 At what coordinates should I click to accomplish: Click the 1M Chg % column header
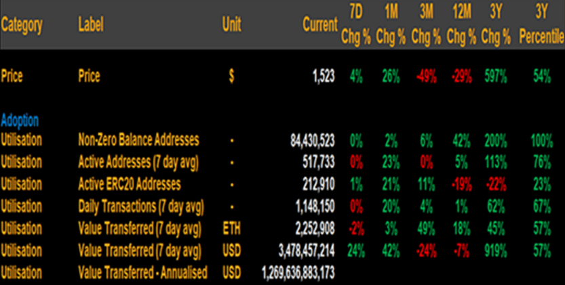click(x=390, y=25)
